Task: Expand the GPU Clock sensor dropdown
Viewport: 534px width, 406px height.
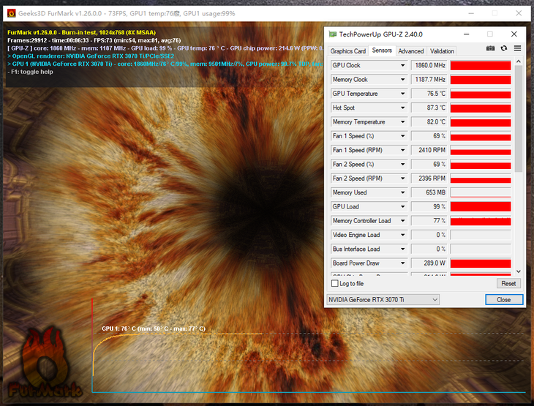Action: pyautogui.click(x=402, y=65)
